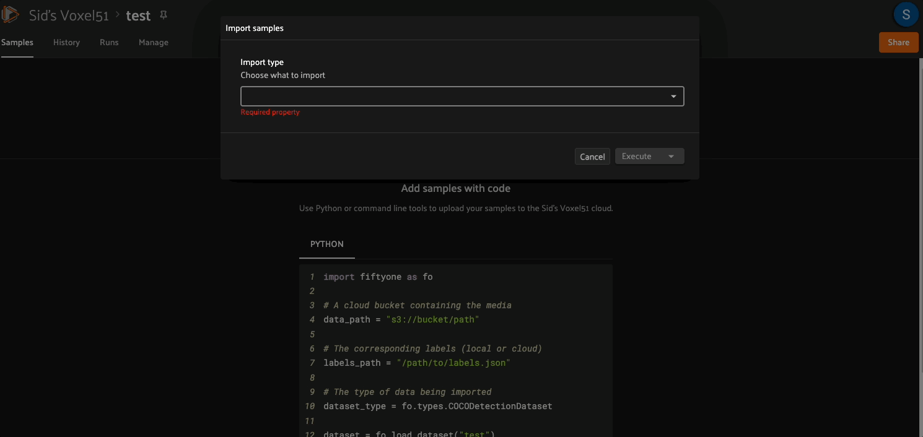923x437 pixels.
Task: Click the labels_path line in code
Action: [x=416, y=363]
